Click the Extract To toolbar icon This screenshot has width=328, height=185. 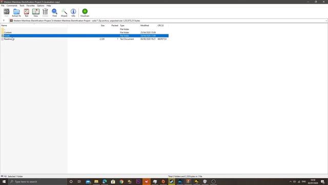16,12
